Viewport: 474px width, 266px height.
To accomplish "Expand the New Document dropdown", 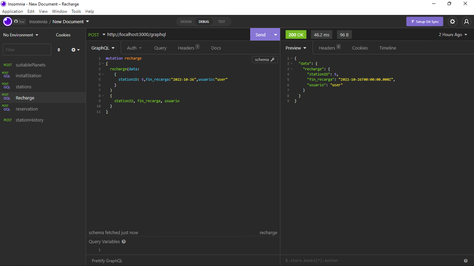I will coord(71,21).
